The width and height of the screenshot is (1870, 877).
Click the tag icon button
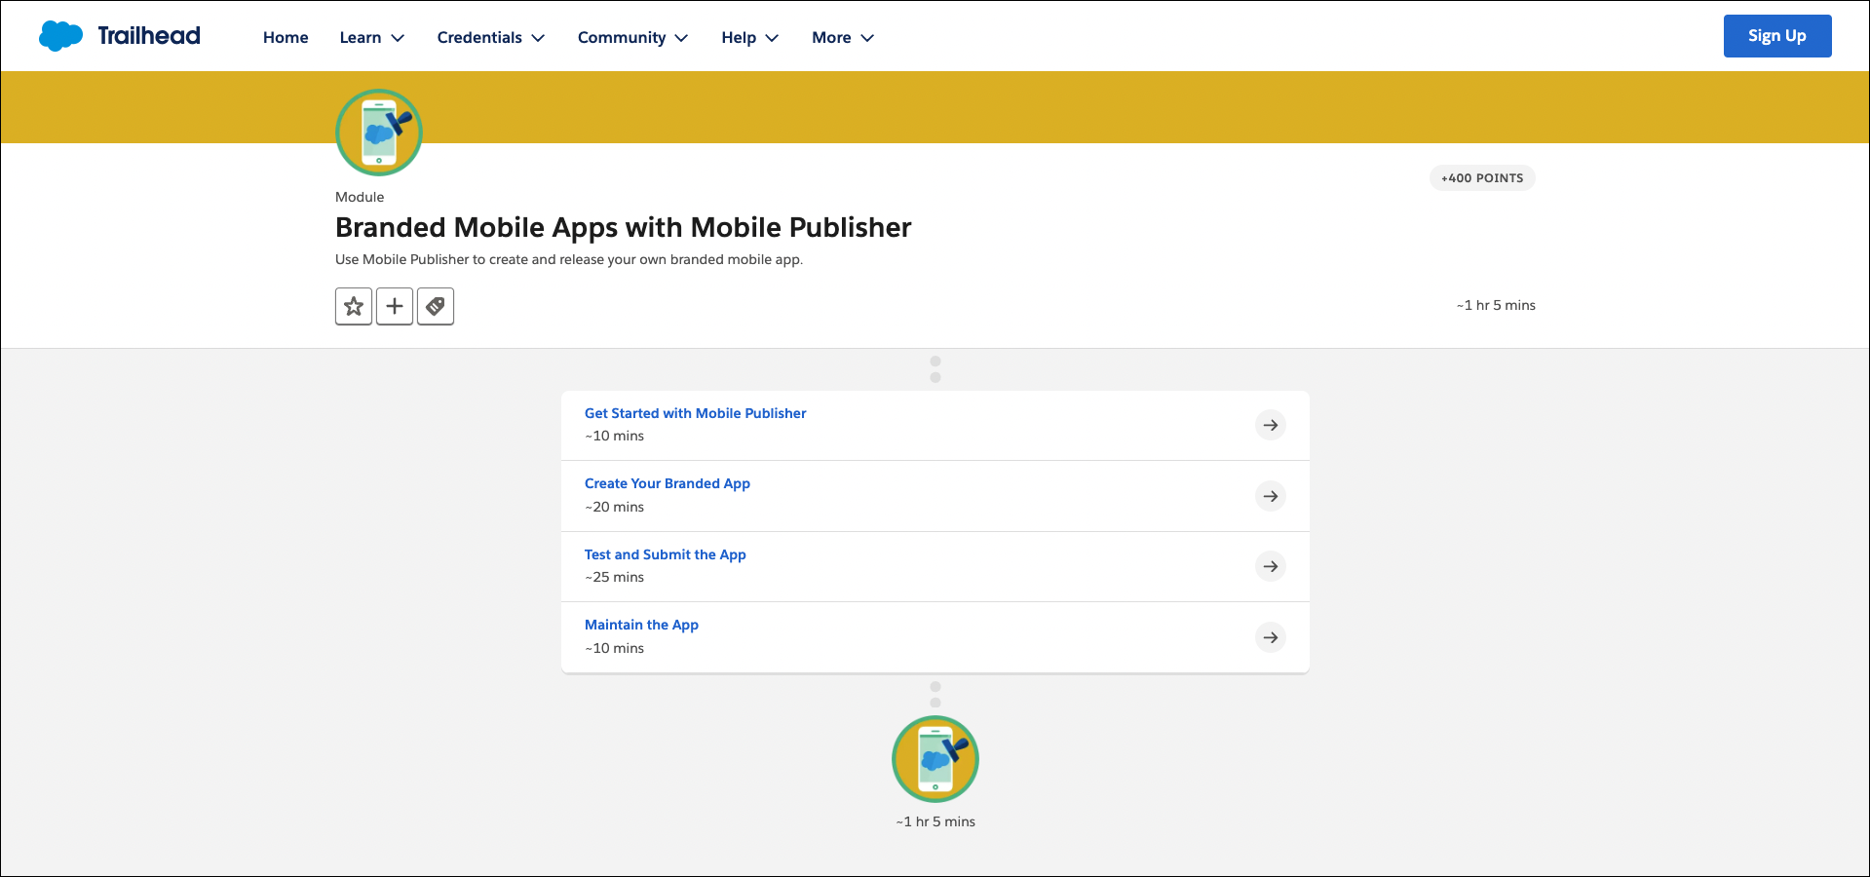pos(436,306)
